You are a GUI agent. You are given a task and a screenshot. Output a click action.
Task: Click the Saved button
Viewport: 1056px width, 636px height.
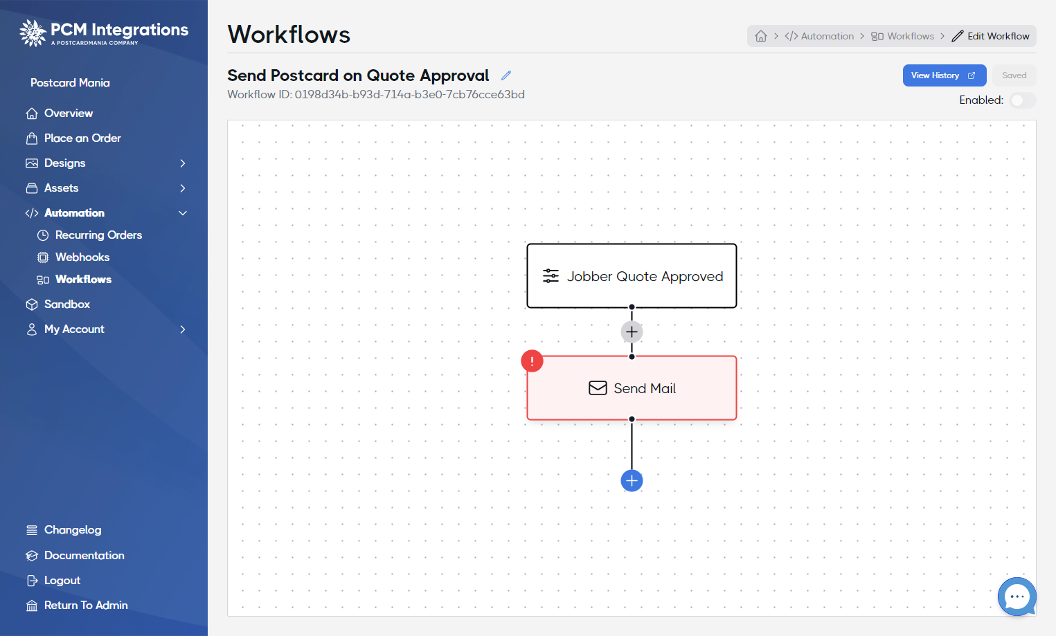coord(1014,75)
